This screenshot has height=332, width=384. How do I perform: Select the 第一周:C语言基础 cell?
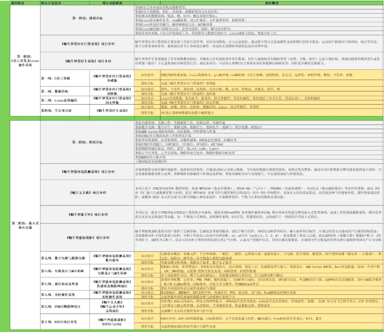click(65, 78)
